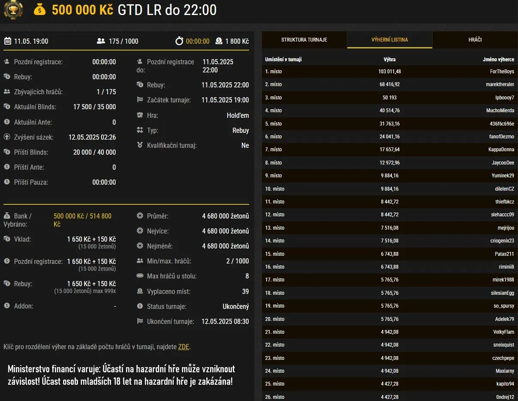
Task: Select the money bag icon next to 500 000 Kč
Action: [x=40, y=10]
